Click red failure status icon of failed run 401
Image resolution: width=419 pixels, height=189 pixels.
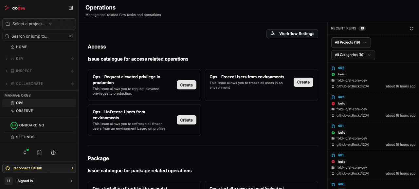333,162
